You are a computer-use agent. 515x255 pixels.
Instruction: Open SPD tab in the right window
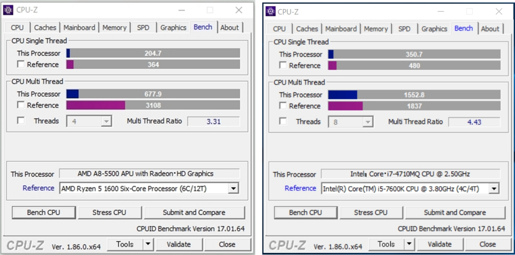[404, 29]
